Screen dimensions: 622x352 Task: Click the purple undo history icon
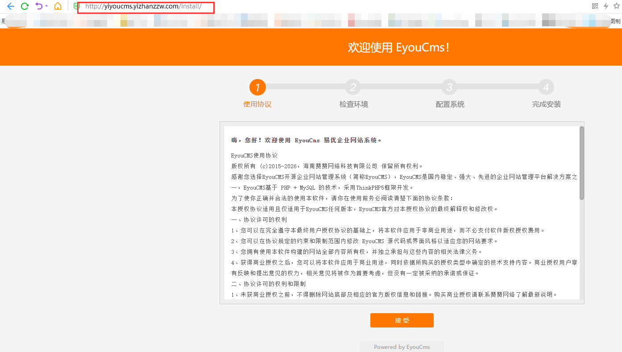[x=39, y=6]
